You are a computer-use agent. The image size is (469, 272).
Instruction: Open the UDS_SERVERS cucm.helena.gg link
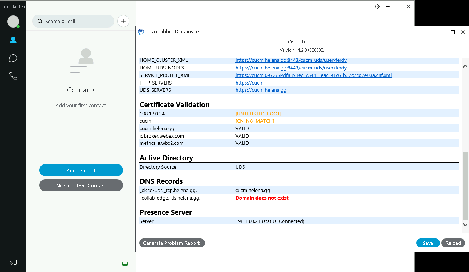pos(261,90)
